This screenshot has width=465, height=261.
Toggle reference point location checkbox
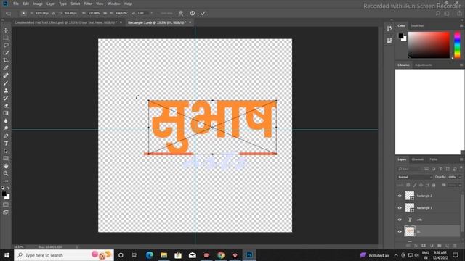tap(23, 13)
